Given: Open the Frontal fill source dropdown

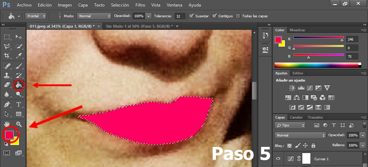Looking at the screenshot, I should pyautogui.click(x=36, y=16).
